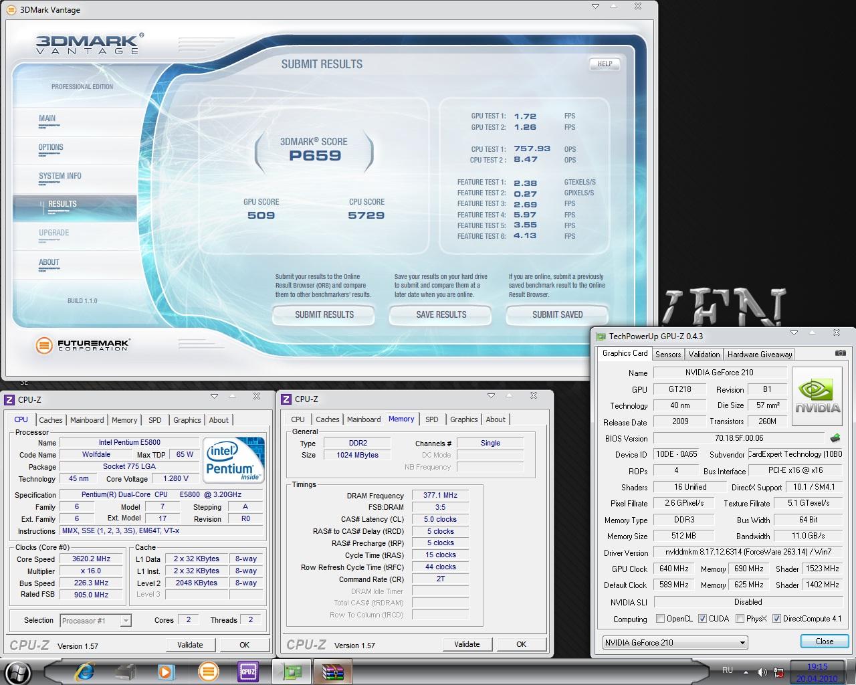Viewport: 856px width, 685px height.
Task: Click the Intel Pentium inside logo
Action: coord(233,460)
